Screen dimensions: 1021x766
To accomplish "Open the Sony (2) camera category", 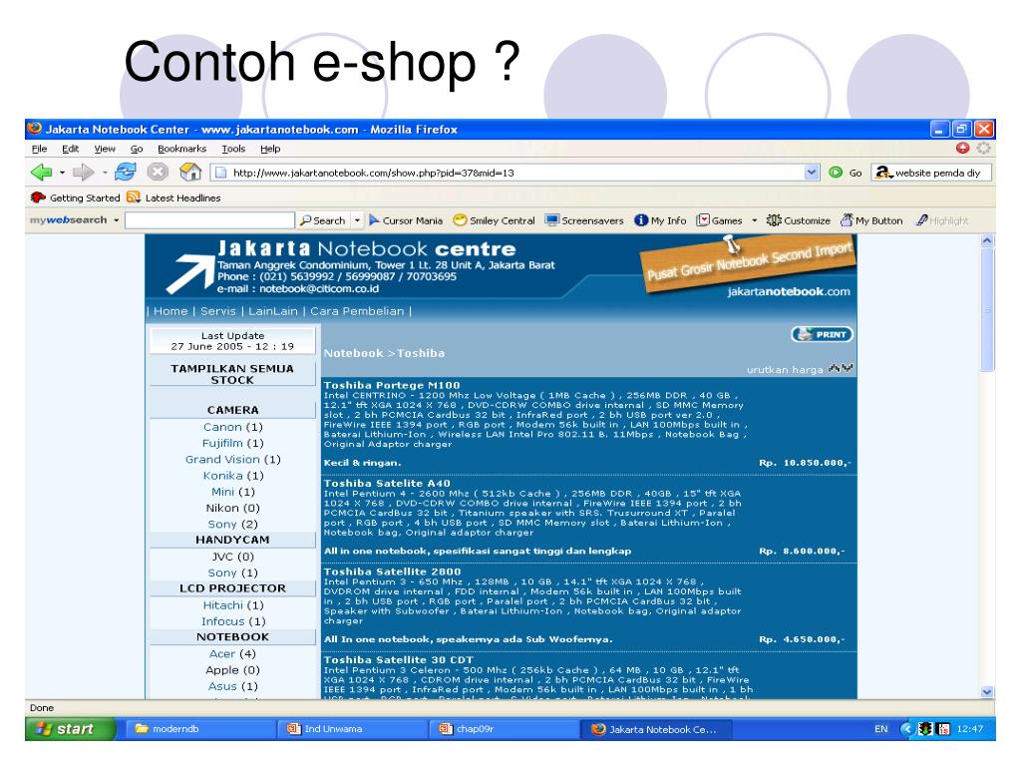I will (233, 525).
